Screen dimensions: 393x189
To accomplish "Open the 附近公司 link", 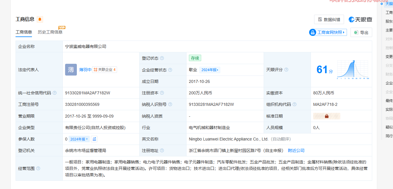I will (296, 150).
